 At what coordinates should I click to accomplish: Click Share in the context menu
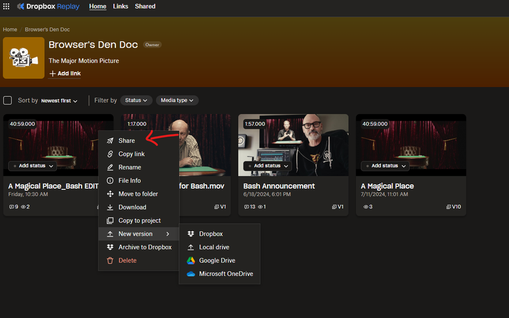[126, 140]
